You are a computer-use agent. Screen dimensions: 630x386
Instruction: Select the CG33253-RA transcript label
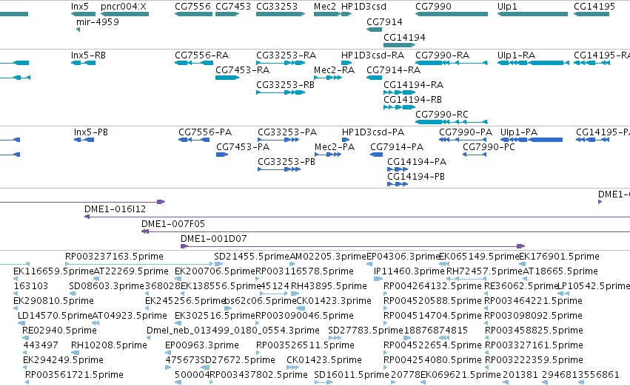click(286, 55)
